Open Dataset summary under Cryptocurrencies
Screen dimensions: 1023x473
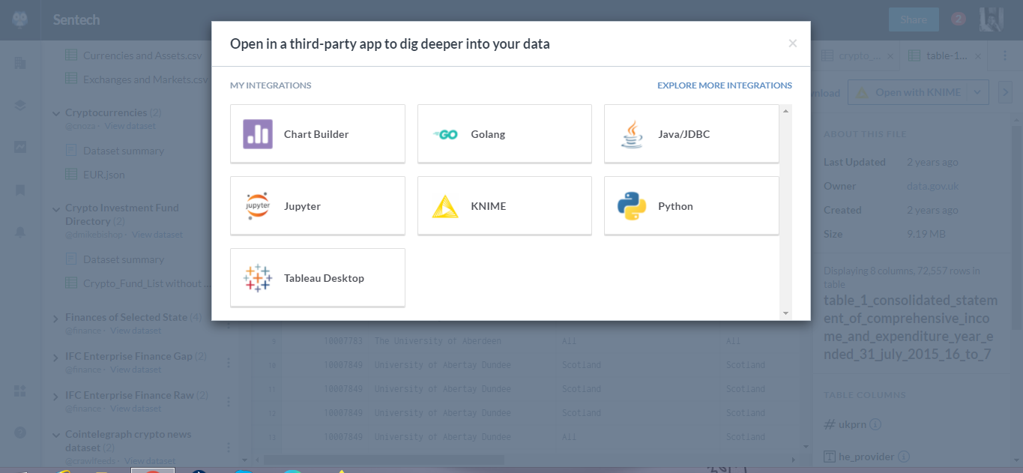pos(124,151)
